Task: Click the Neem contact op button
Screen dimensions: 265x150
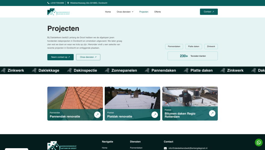Action: 60,57
